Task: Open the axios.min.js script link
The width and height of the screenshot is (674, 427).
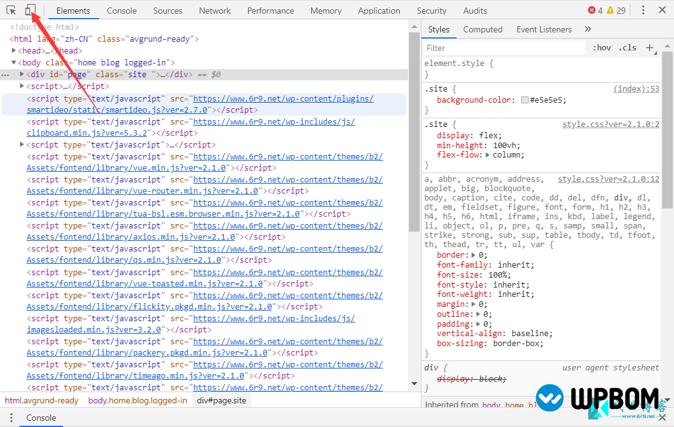Action: pos(205,232)
